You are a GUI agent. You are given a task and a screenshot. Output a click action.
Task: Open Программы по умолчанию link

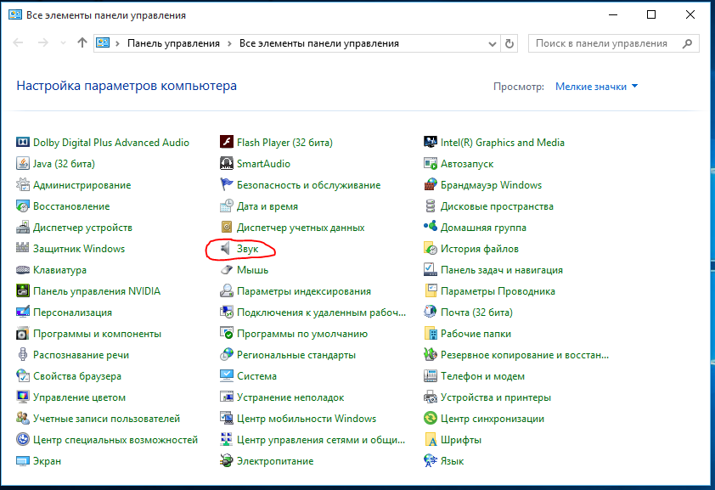(301, 334)
